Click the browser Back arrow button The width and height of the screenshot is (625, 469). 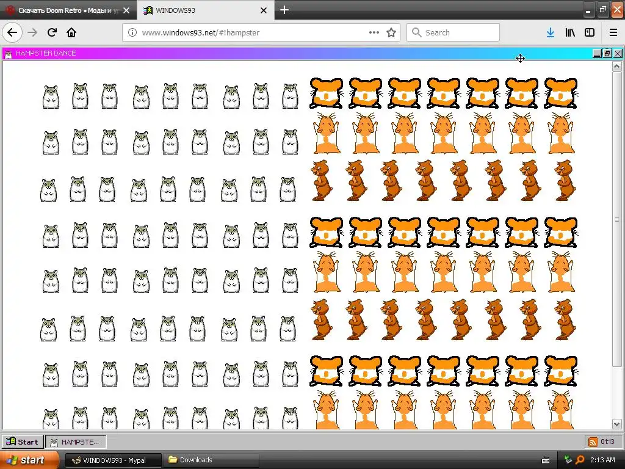(x=12, y=32)
